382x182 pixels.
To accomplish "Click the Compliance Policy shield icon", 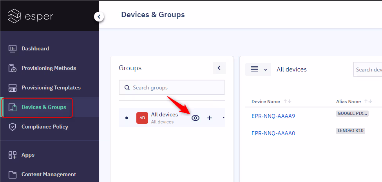I will [x=12, y=127].
